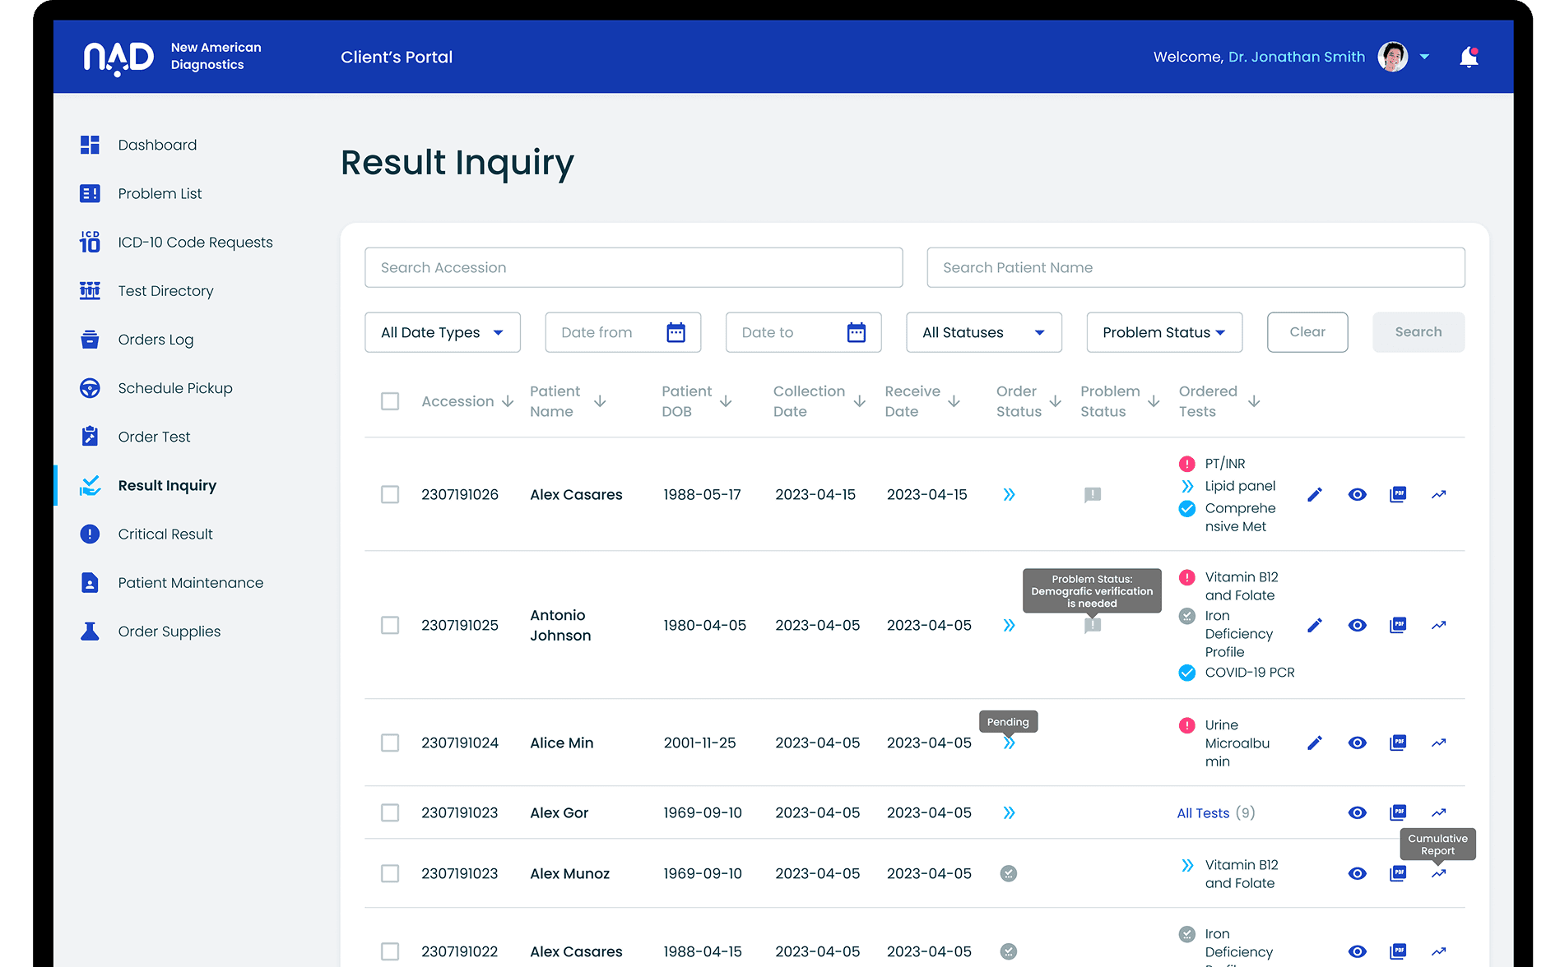
Task: Click the completed status icon for Alex Munoz
Action: [1009, 873]
